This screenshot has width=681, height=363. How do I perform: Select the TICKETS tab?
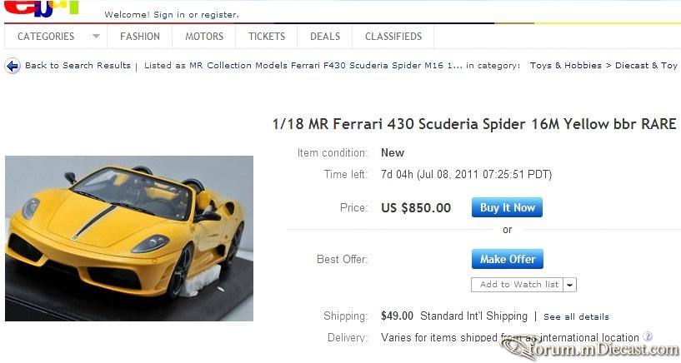267,37
